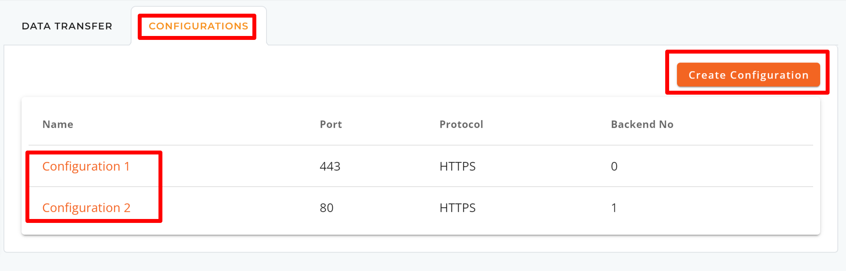View details of the first listed configuration

[86, 167]
